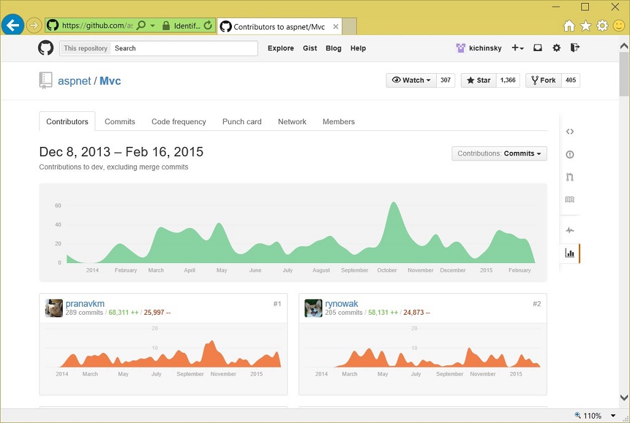The height and width of the screenshot is (423, 630).
Task: Click the 307 watchers count
Action: coord(445,81)
